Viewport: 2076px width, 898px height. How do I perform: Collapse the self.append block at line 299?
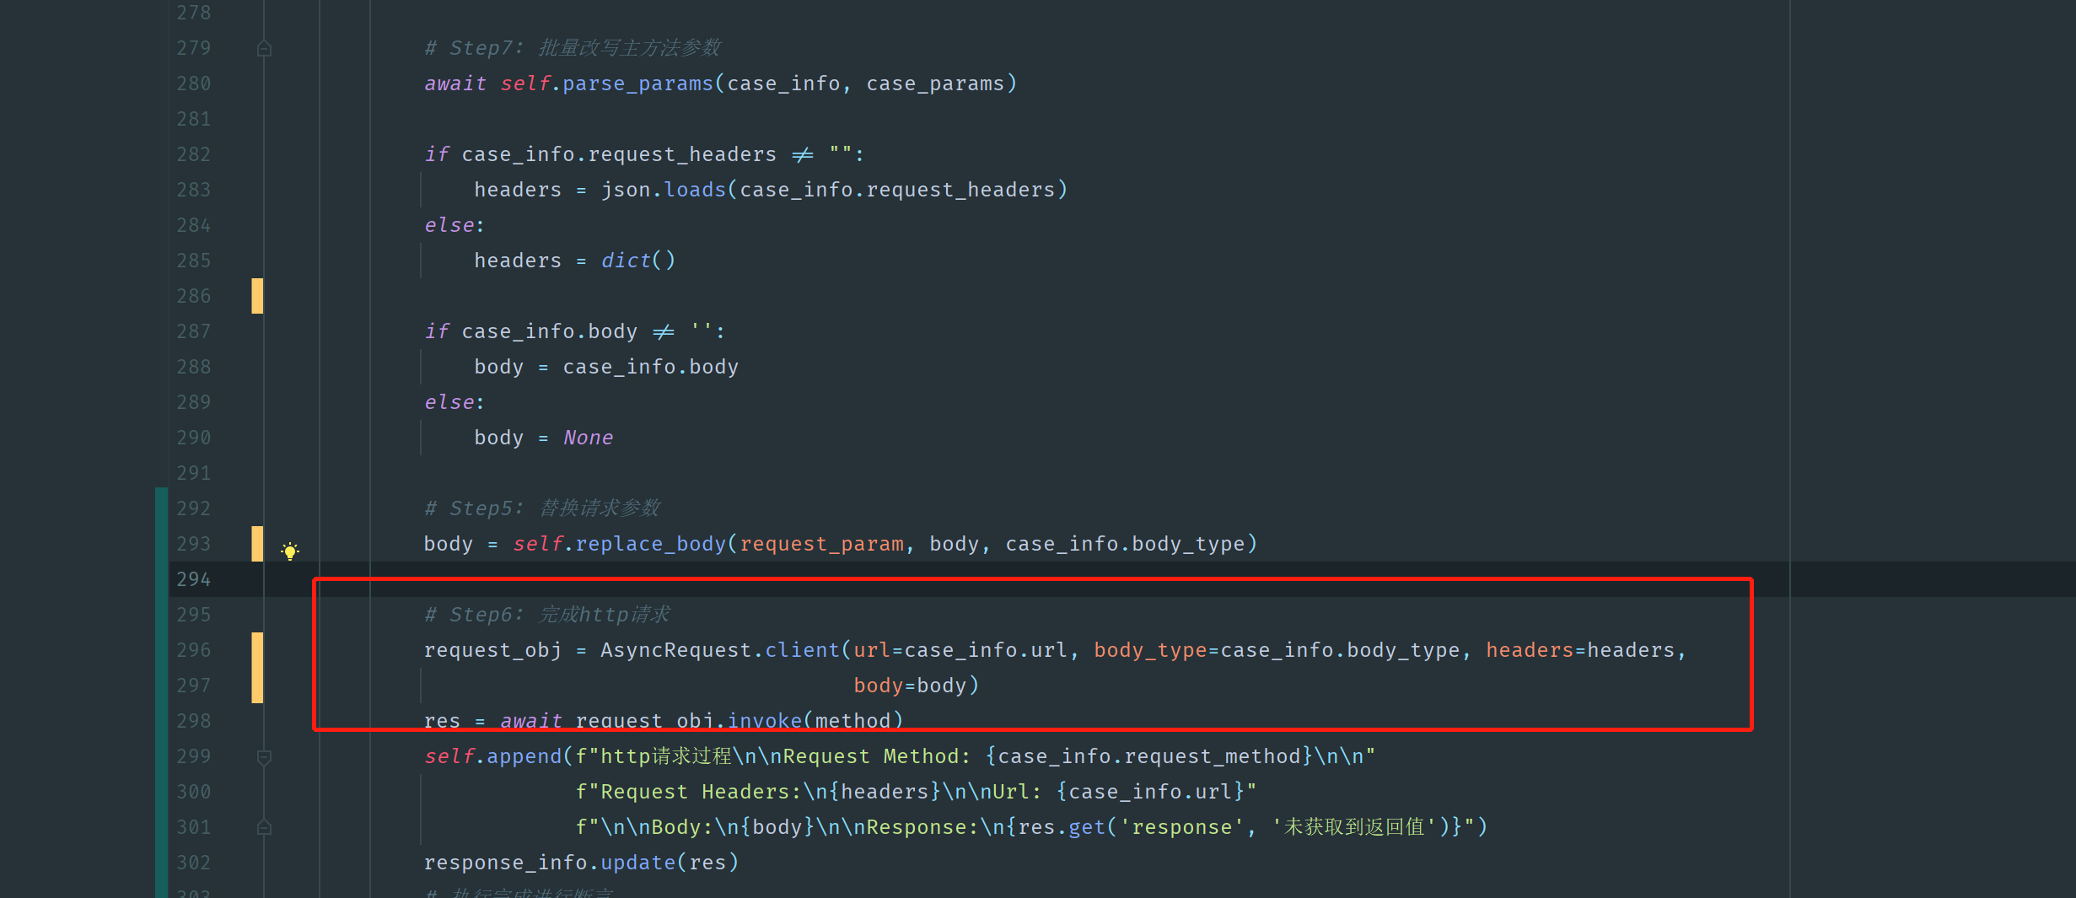click(x=264, y=757)
